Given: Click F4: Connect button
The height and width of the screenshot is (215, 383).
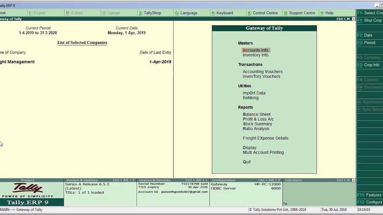Looking at the screenshot, I should [x=370, y=80].
